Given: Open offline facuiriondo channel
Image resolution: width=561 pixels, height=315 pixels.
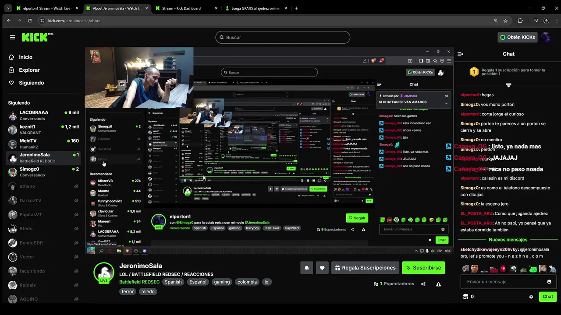Looking at the screenshot, I should [x=43, y=271].
